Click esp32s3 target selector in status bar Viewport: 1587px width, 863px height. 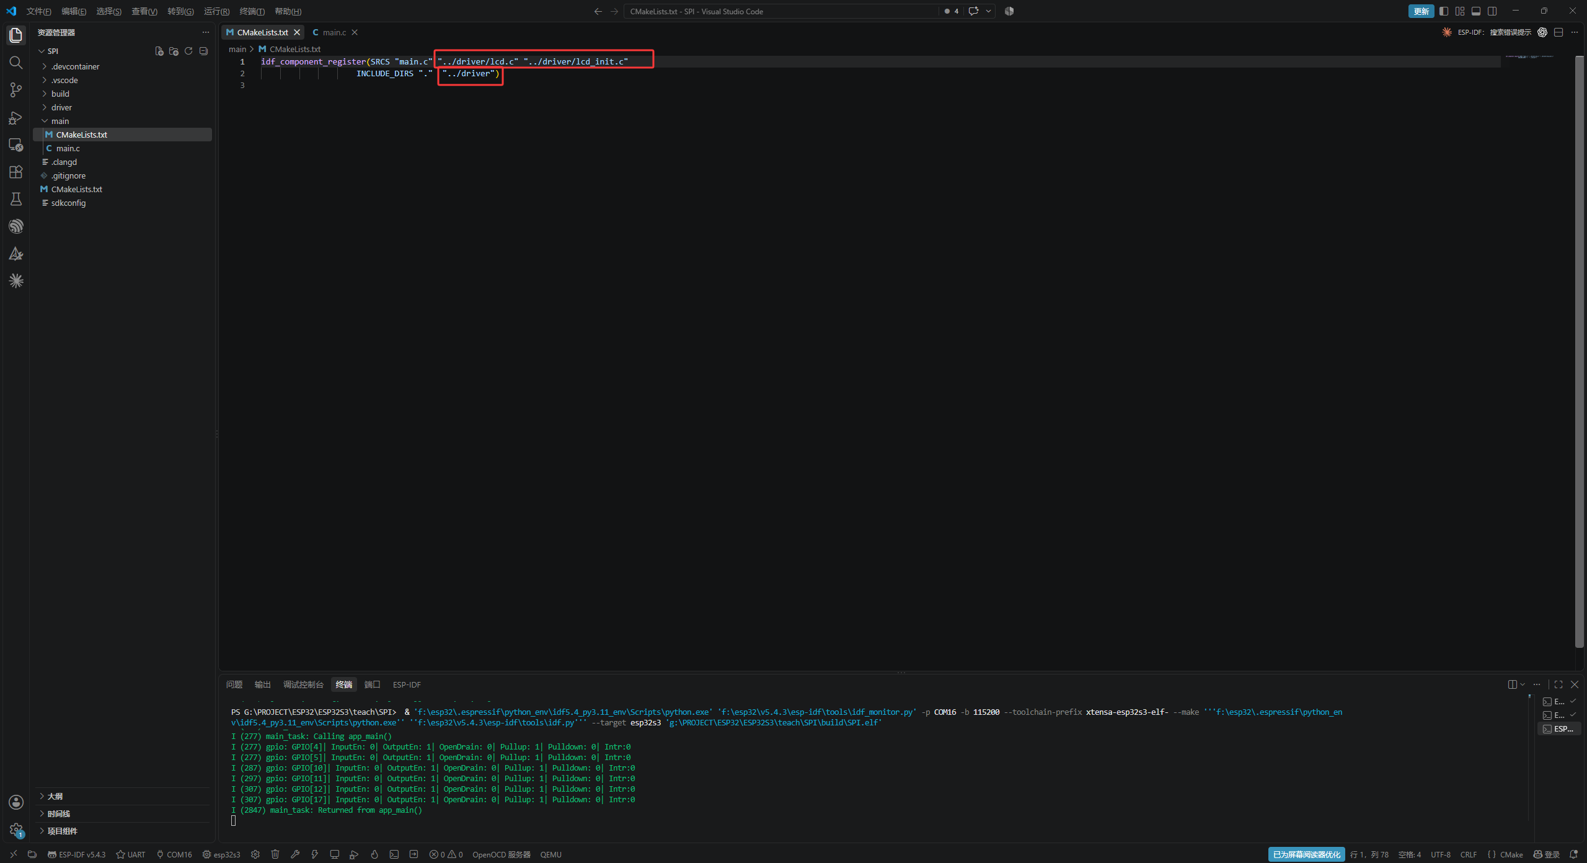coord(221,854)
